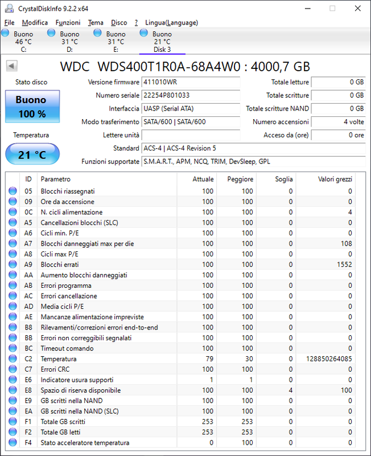Click the Interfaccia UASP field

click(x=191, y=108)
